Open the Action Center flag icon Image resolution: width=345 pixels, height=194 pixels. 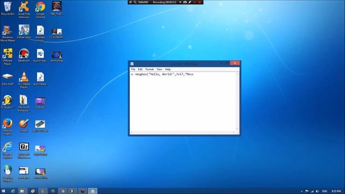coord(307,191)
